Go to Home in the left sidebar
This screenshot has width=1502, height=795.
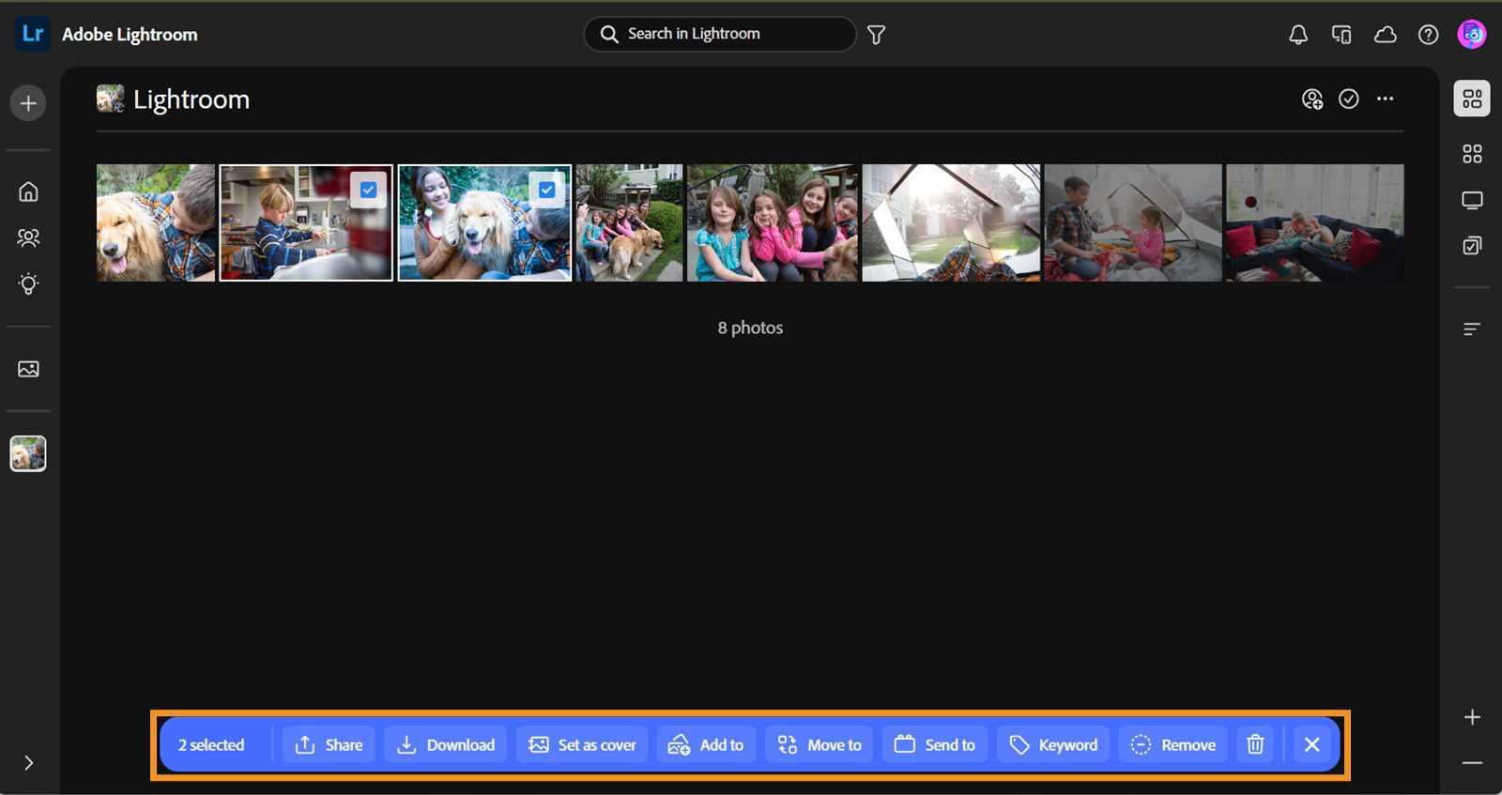coord(28,191)
